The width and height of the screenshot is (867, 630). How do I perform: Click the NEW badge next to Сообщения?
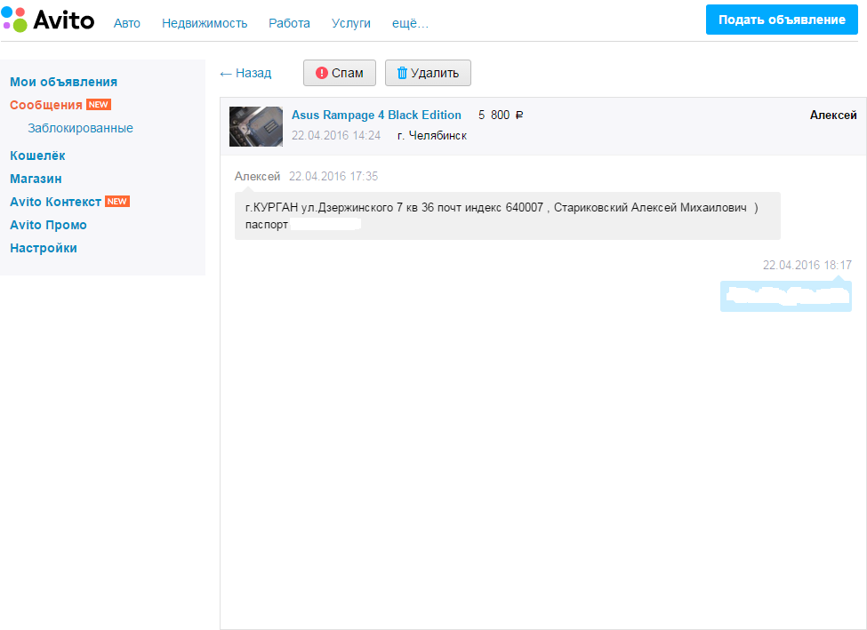99,105
